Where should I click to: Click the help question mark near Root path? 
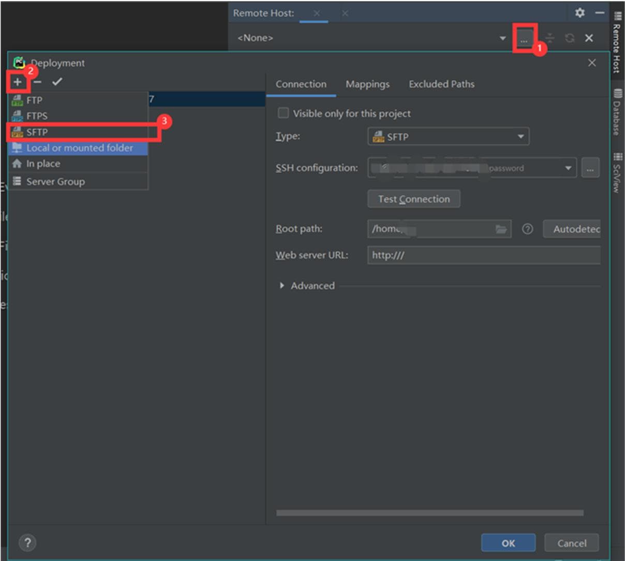tap(527, 229)
